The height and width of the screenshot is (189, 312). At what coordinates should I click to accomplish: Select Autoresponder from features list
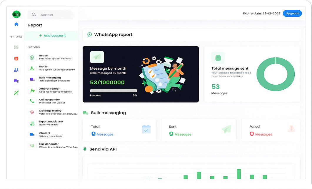tap(49, 89)
